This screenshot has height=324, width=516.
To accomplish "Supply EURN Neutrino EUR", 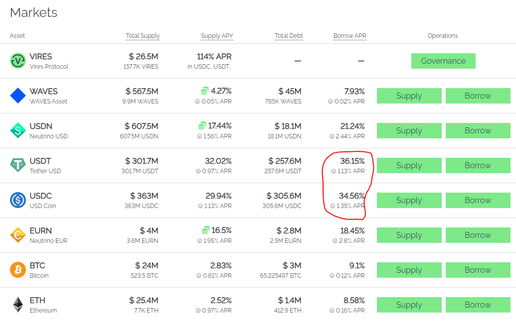I will click(409, 235).
